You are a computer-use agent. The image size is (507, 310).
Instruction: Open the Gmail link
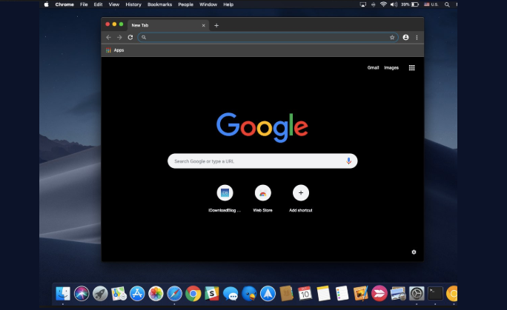click(x=373, y=67)
